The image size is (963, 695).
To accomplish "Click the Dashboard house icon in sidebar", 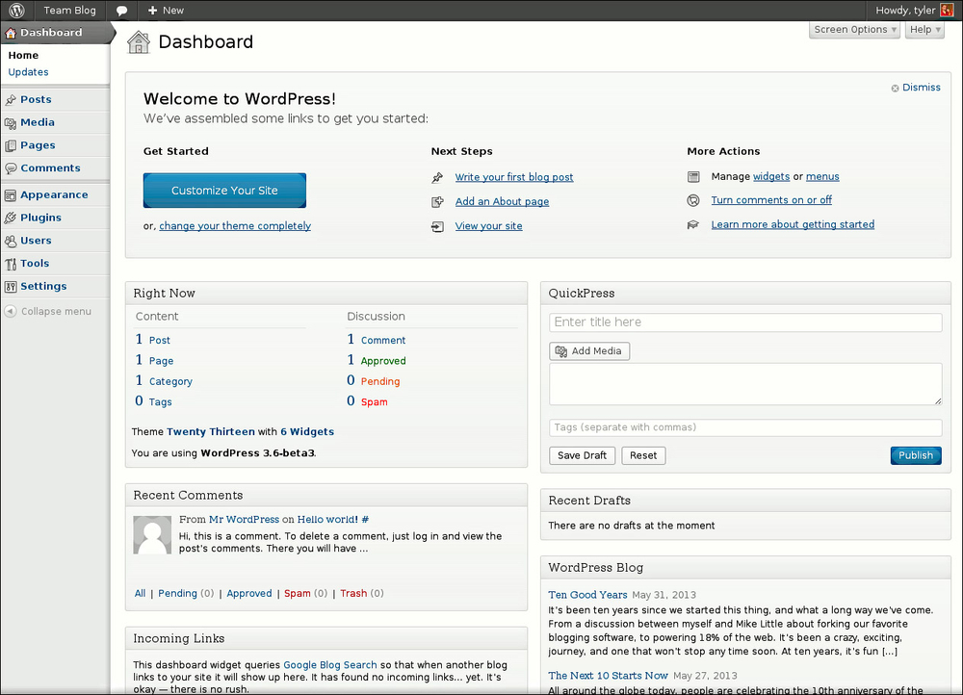I will pyautogui.click(x=11, y=33).
